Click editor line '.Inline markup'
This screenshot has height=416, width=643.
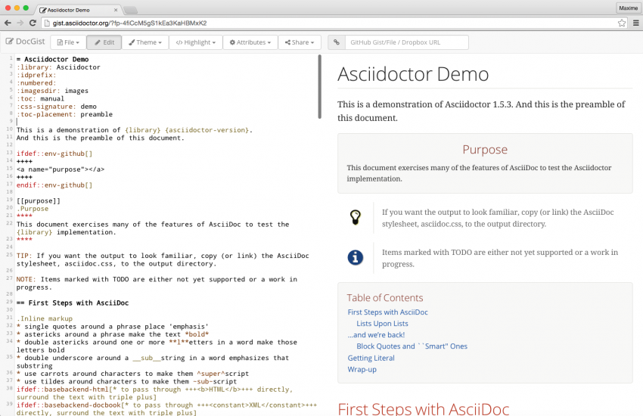pos(45,318)
